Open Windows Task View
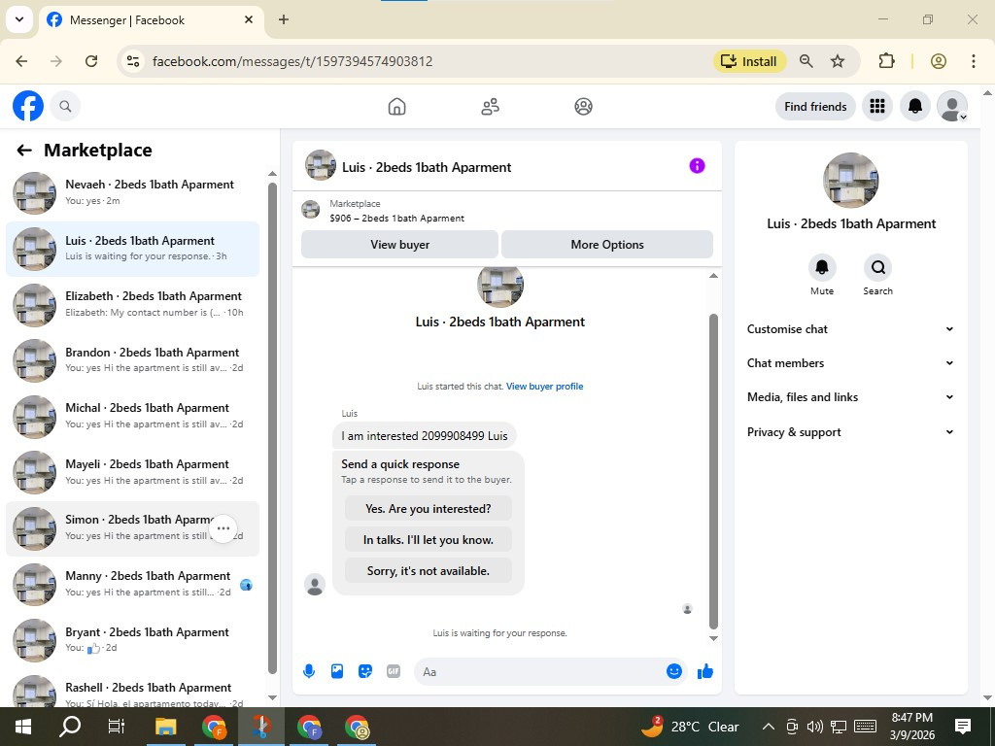 [117, 727]
